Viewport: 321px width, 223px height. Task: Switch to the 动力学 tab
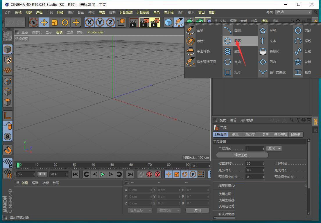(x=250, y=134)
